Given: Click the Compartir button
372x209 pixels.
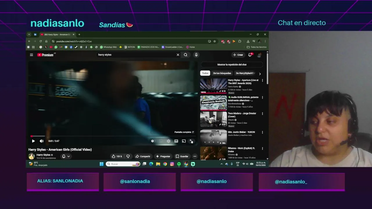Looking at the screenshot, I should tap(143, 156).
